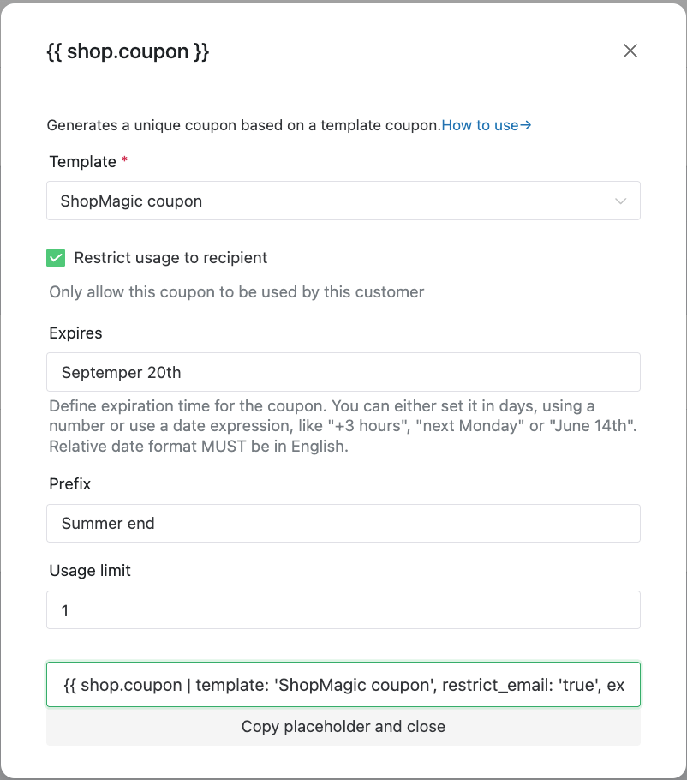687x780 pixels.
Task: Focus the Expires field containing Septemper 20th
Action: (343, 372)
